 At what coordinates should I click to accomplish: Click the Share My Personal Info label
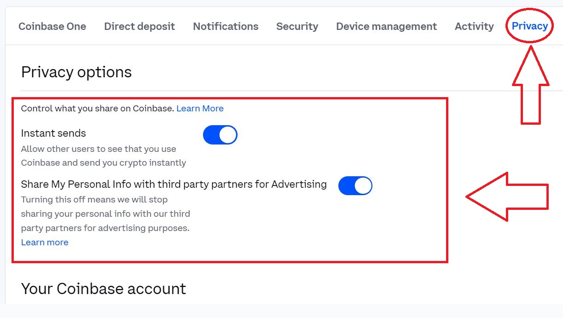pos(174,185)
